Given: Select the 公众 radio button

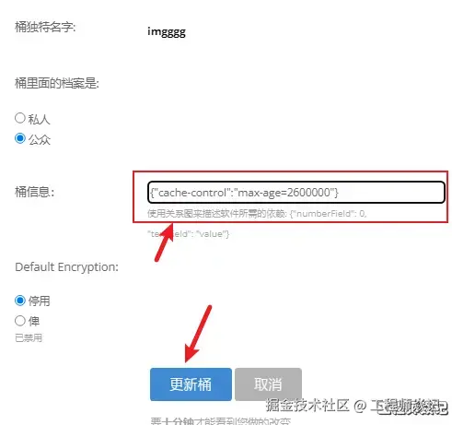Looking at the screenshot, I should pyautogui.click(x=20, y=138).
